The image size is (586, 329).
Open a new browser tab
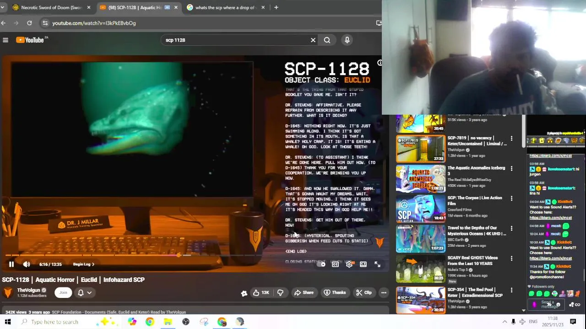pos(276,7)
